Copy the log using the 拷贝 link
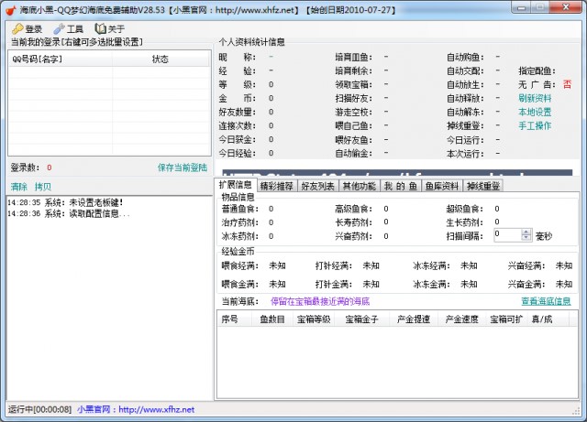The image size is (587, 422). [43, 186]
